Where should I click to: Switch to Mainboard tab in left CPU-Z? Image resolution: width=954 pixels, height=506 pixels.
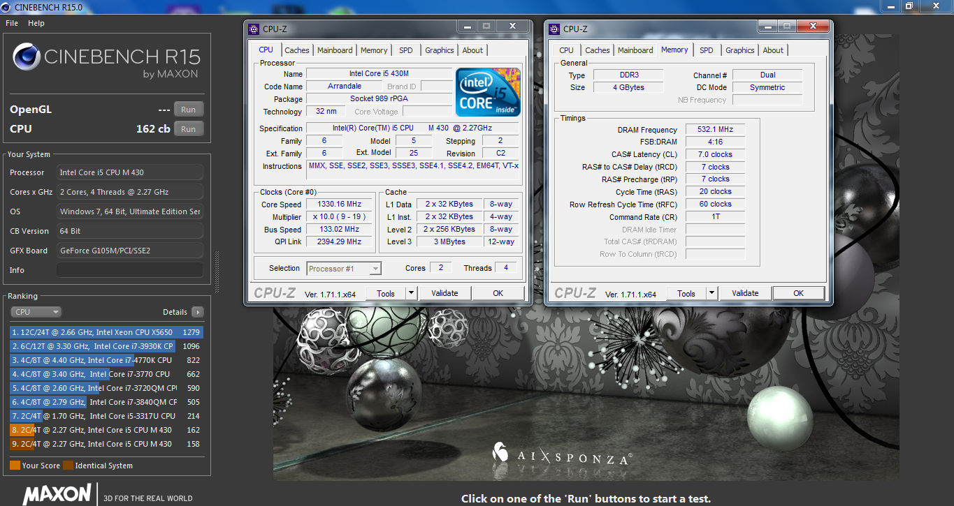335,50
